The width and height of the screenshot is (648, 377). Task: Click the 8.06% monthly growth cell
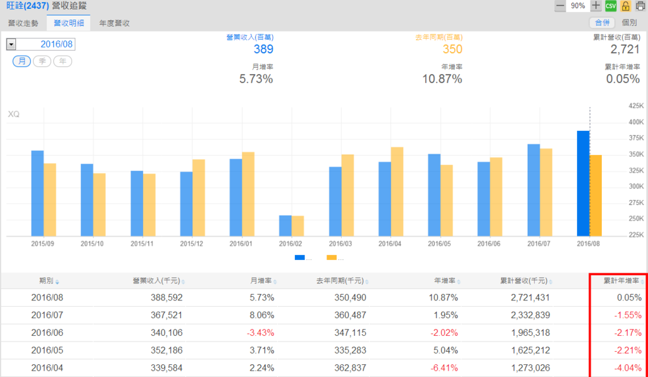262,316
